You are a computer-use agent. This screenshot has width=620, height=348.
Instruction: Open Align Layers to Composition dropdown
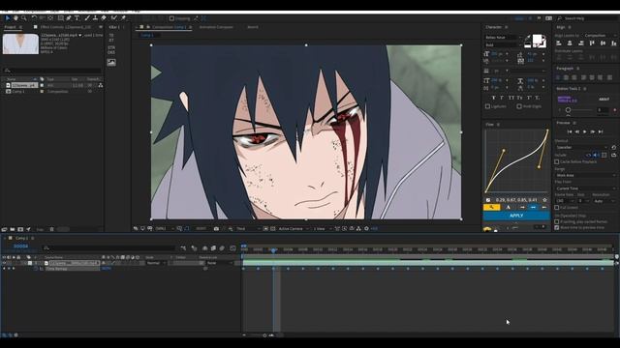(x=600, y=36)
